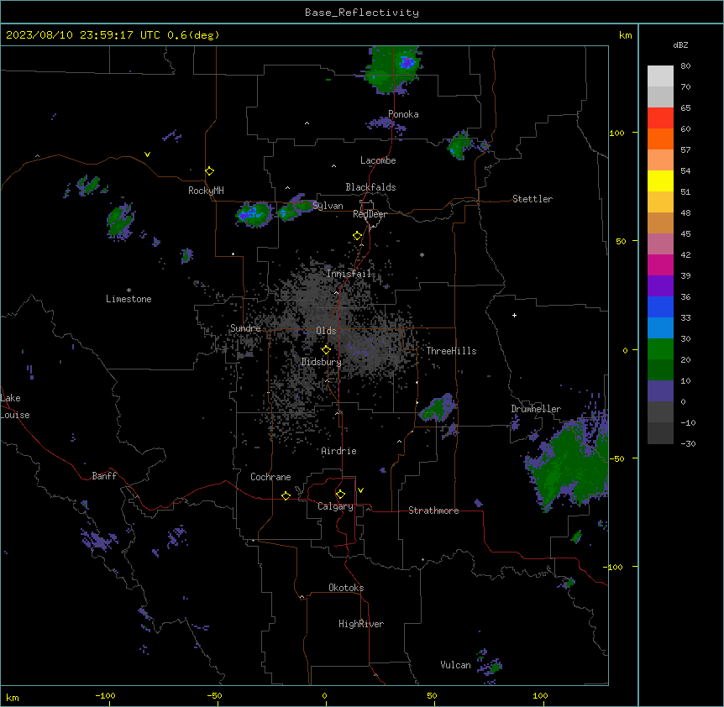This screenshot has height=707, width=724.
Task: Click the Sylvan label on the map
Action: [x=328, y=206]
